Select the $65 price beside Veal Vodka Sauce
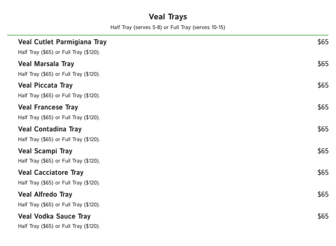336x246 pixels. point(323,216)
